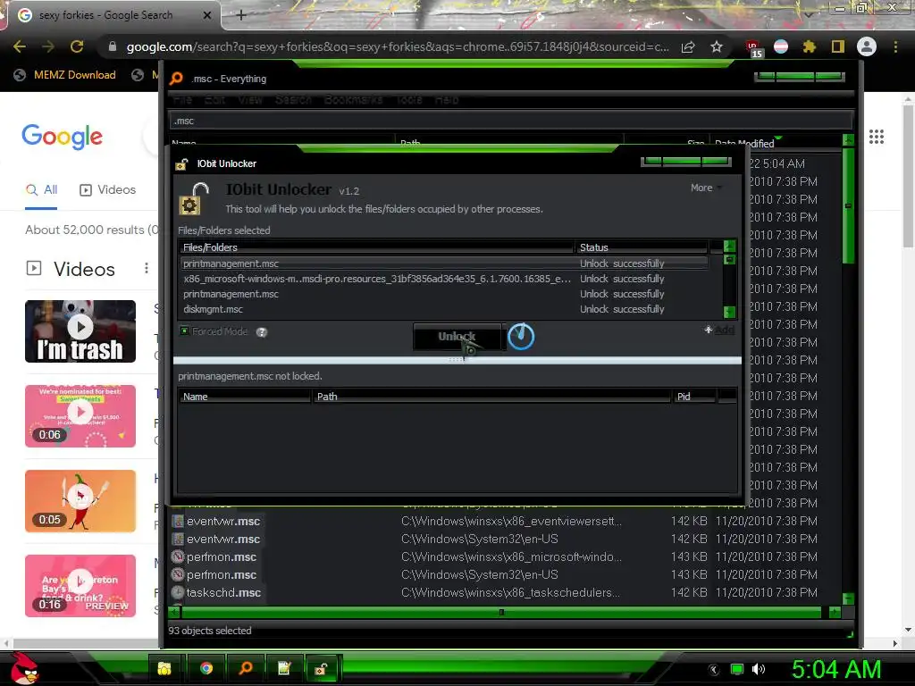Select the first printmanagement.msc row in Files/Folders
Image resolution: width=915 pixels, height=686 pixels.
pyautogui.click(x=443, y=264)
